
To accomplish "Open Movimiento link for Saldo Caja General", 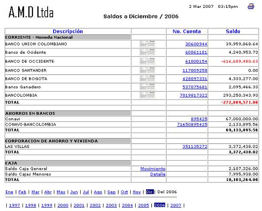I will 153,169.
